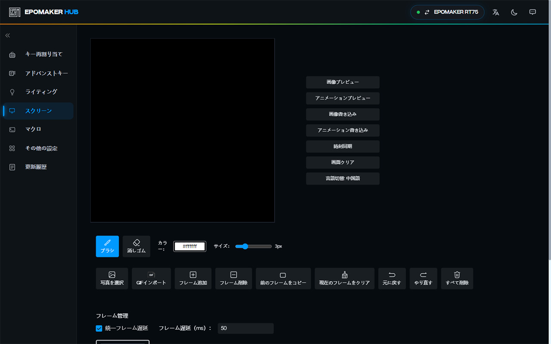Click the 画像プレビュー button
The image size is (551, 344).
point(343,82)
